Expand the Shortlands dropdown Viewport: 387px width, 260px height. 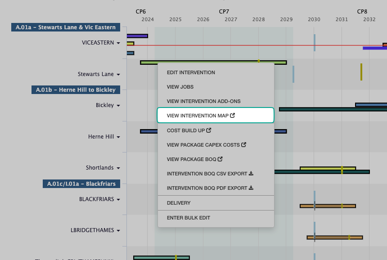click(118, 168)
